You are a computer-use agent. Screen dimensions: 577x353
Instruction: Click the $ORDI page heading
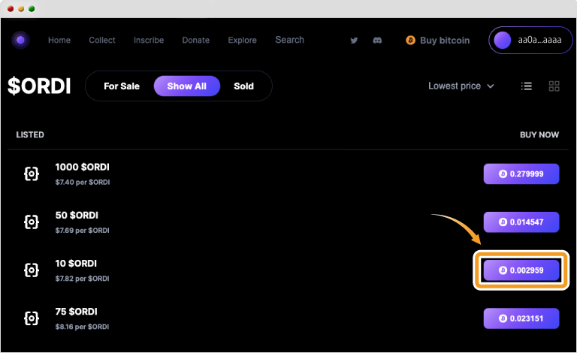pos(39,86)
